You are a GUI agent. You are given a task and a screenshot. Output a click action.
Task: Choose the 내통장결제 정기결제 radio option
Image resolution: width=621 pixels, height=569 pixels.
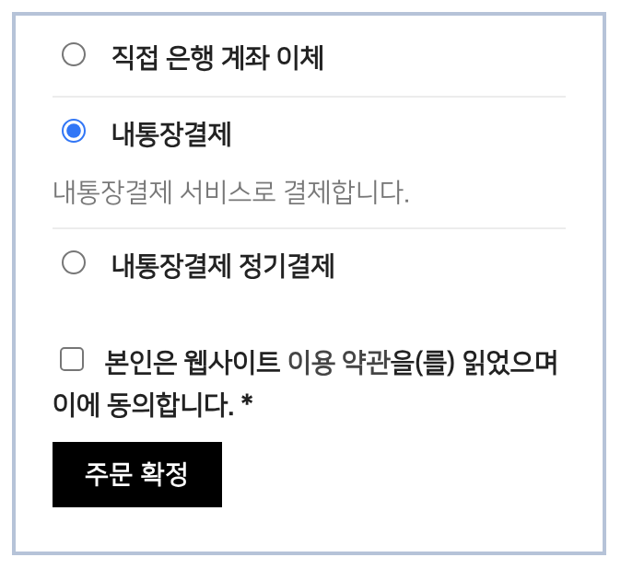click(74, 262)
